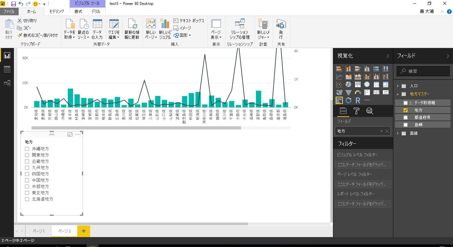Click the 発行 publish button
This screenshot has height=247, width=453.
click(281, 29)
